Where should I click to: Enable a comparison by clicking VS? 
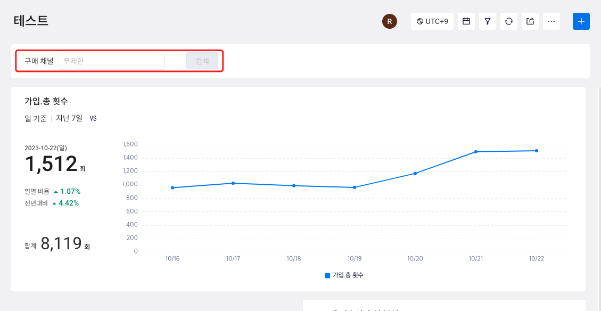click(93, 118)
